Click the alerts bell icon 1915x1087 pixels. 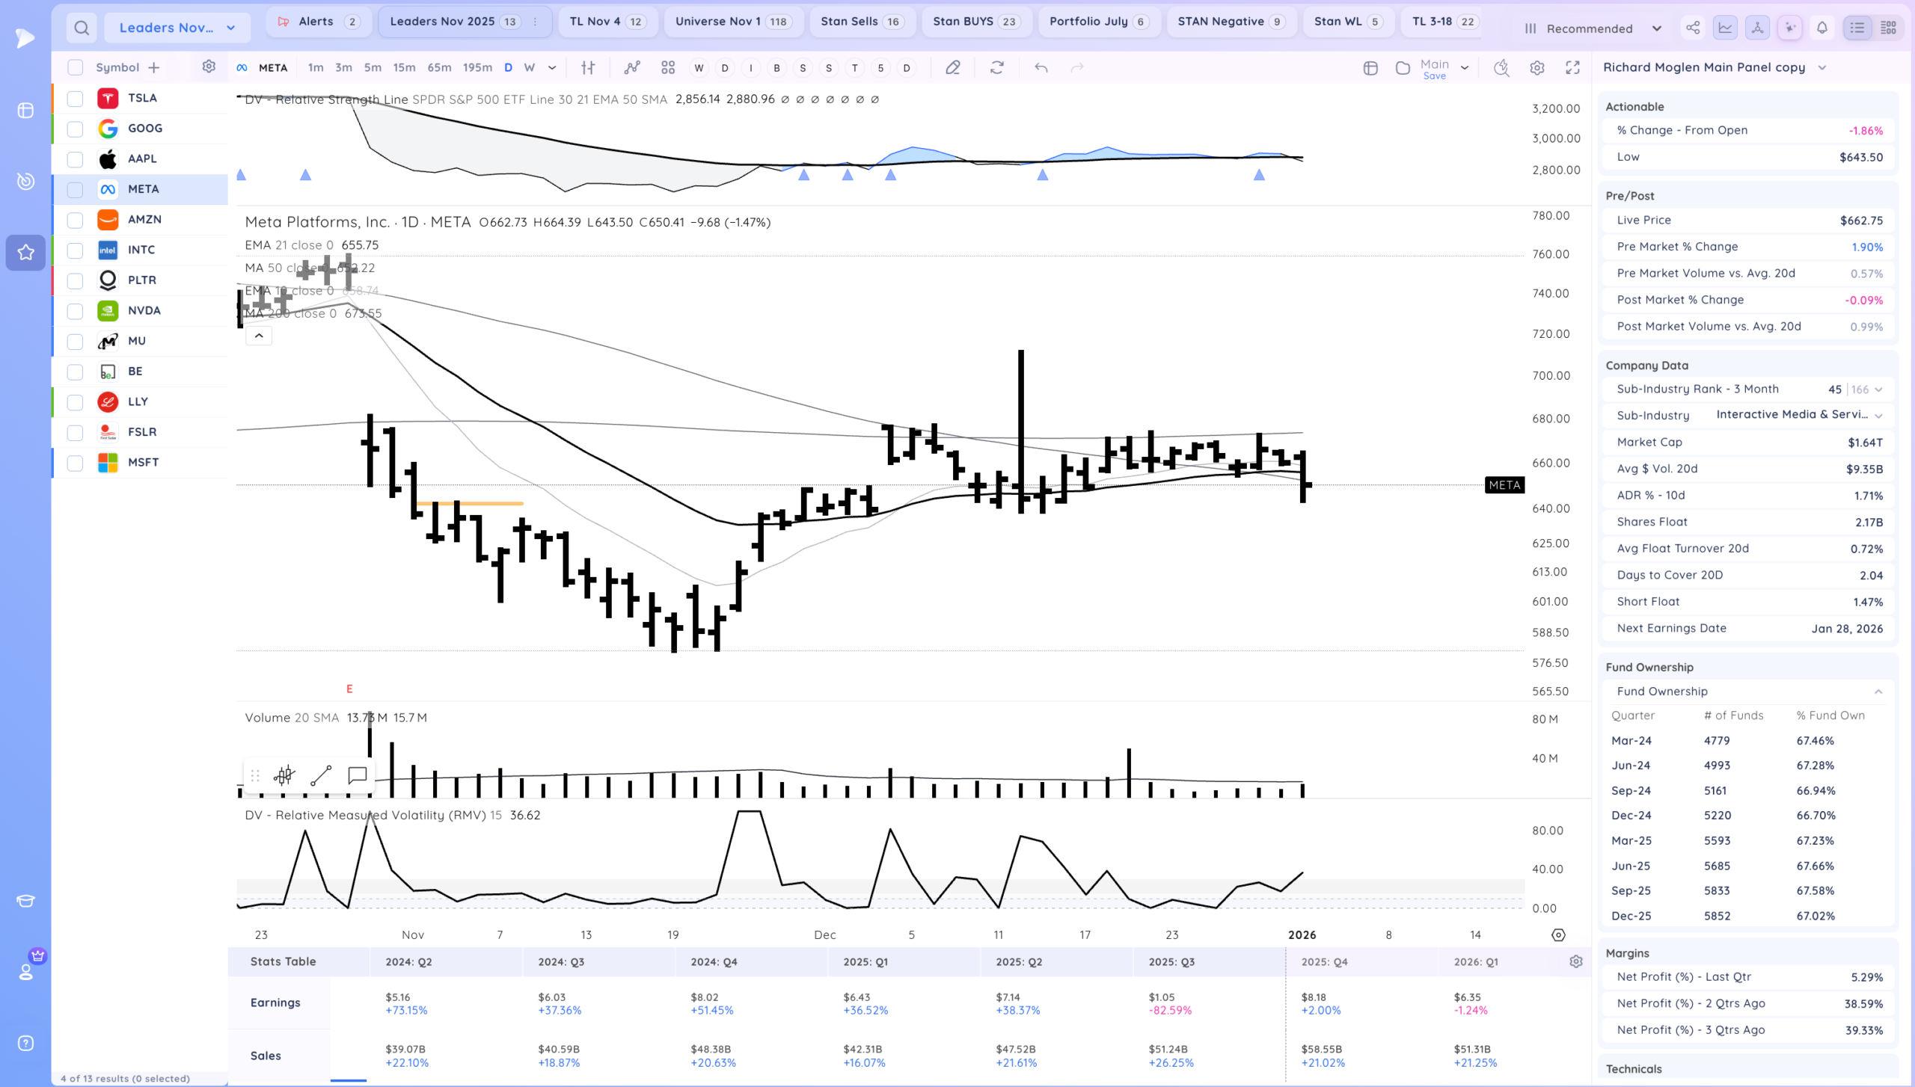[1822, 28]
